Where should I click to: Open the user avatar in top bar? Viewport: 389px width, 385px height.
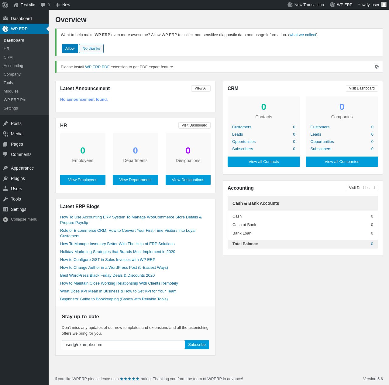pyautogui.click(x=384, y=5)
